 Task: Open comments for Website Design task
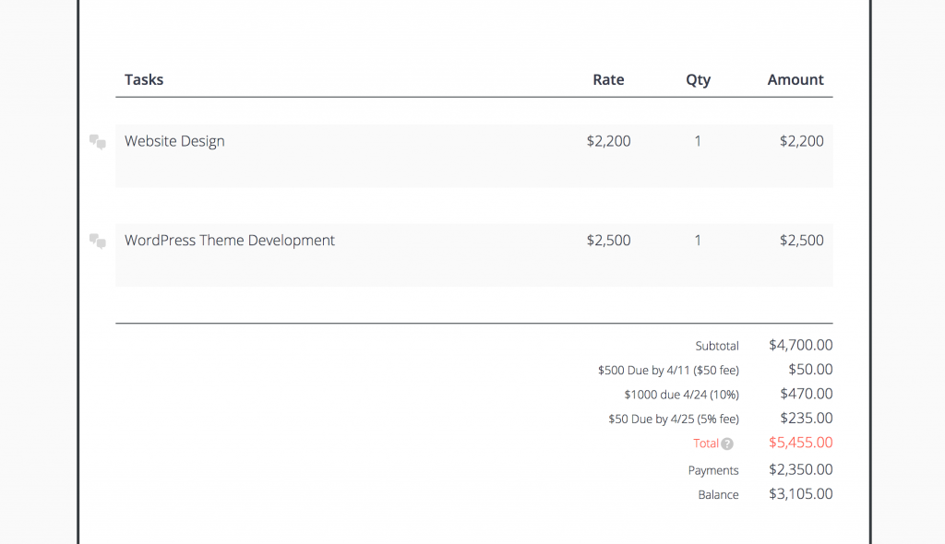pos(97,142)
